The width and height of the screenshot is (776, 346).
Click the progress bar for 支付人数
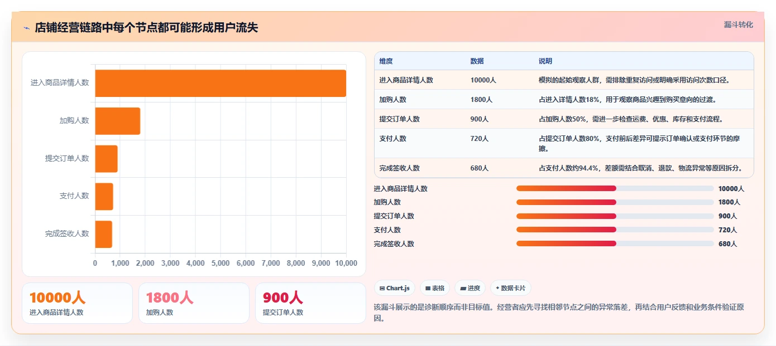pos(615,230)
